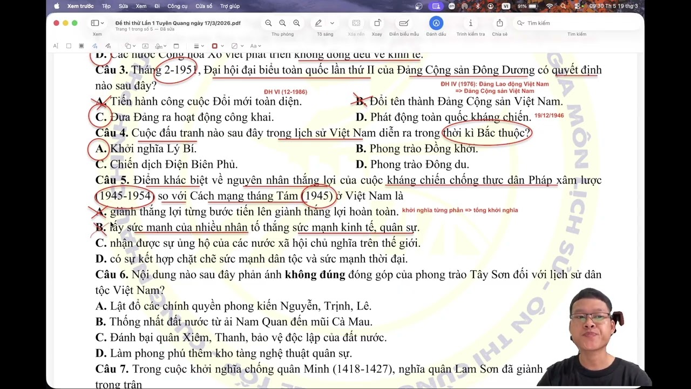Select the text selection tool
The image size is (691, 389).
[x=56, y=46]
